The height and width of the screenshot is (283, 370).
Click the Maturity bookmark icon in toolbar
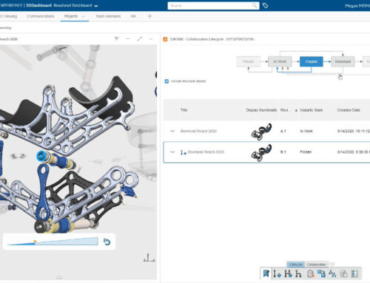[x=266, y=273]
